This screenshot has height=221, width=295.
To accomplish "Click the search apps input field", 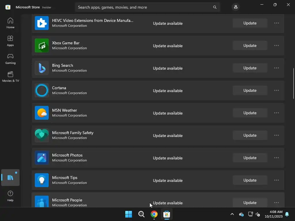I will point(147,7).
